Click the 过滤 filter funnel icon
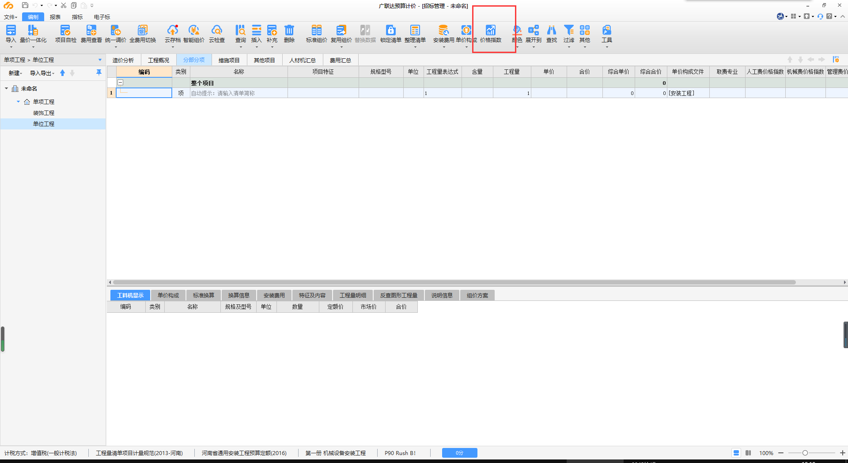The image size is (848, 463). (x=568, y=30)
